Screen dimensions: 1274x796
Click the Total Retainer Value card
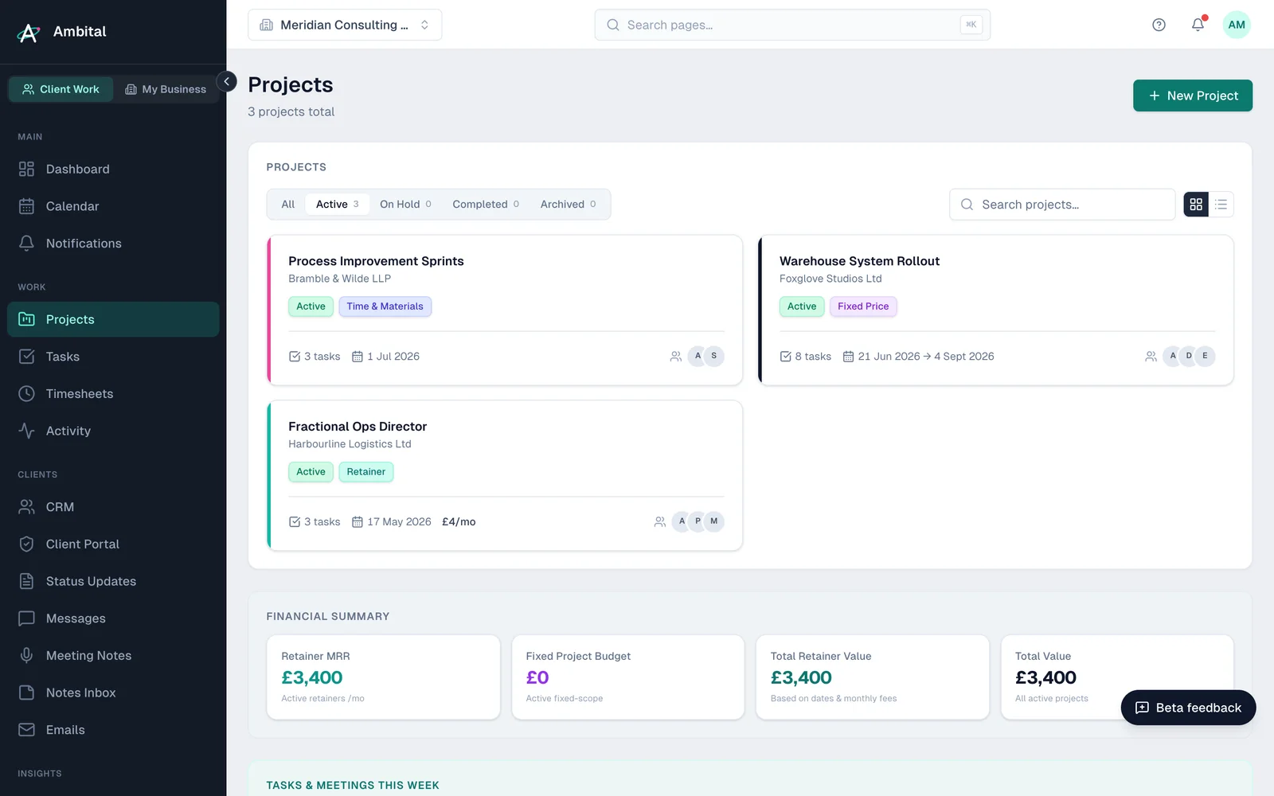(x=873, y=677)
